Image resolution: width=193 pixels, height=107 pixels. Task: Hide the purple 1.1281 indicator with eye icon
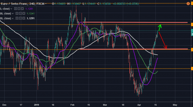click(16, 9)
